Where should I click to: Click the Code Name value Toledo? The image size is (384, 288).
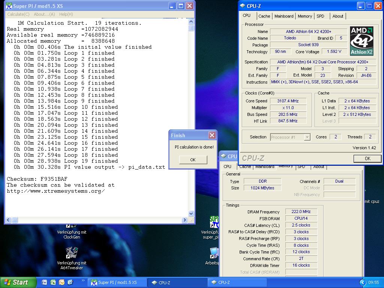[290, 38]
